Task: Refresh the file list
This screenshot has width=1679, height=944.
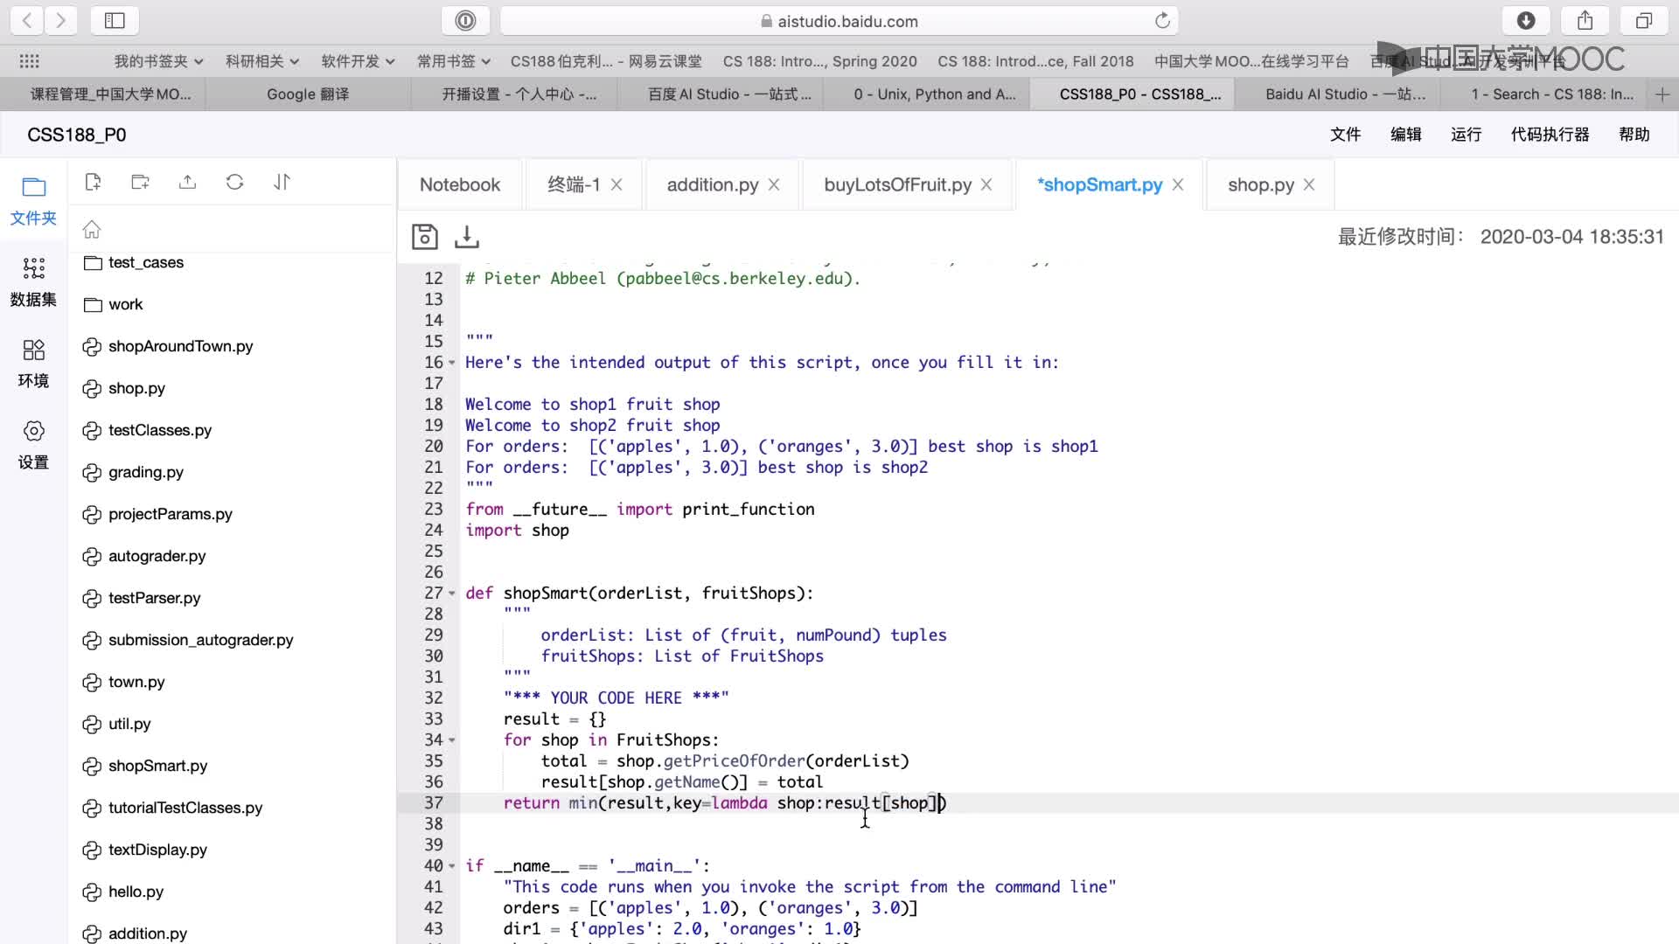Action: [x=234, y=182]
